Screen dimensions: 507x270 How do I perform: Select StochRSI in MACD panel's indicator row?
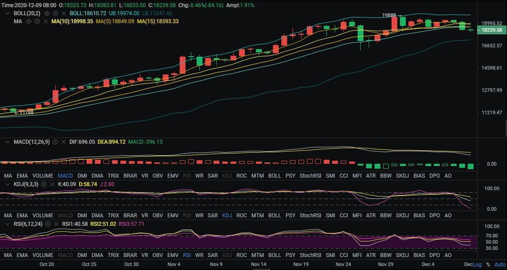(x=310, y=176)
